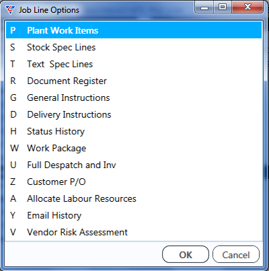
Task: Click the Job Line Options title bar
Action: click(x=134, y=10)
